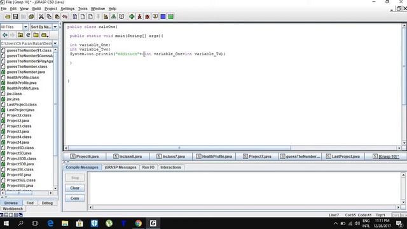
Task: Open the All Files filter dropdown
Action: pyautogui.click(x=25, y=27)
